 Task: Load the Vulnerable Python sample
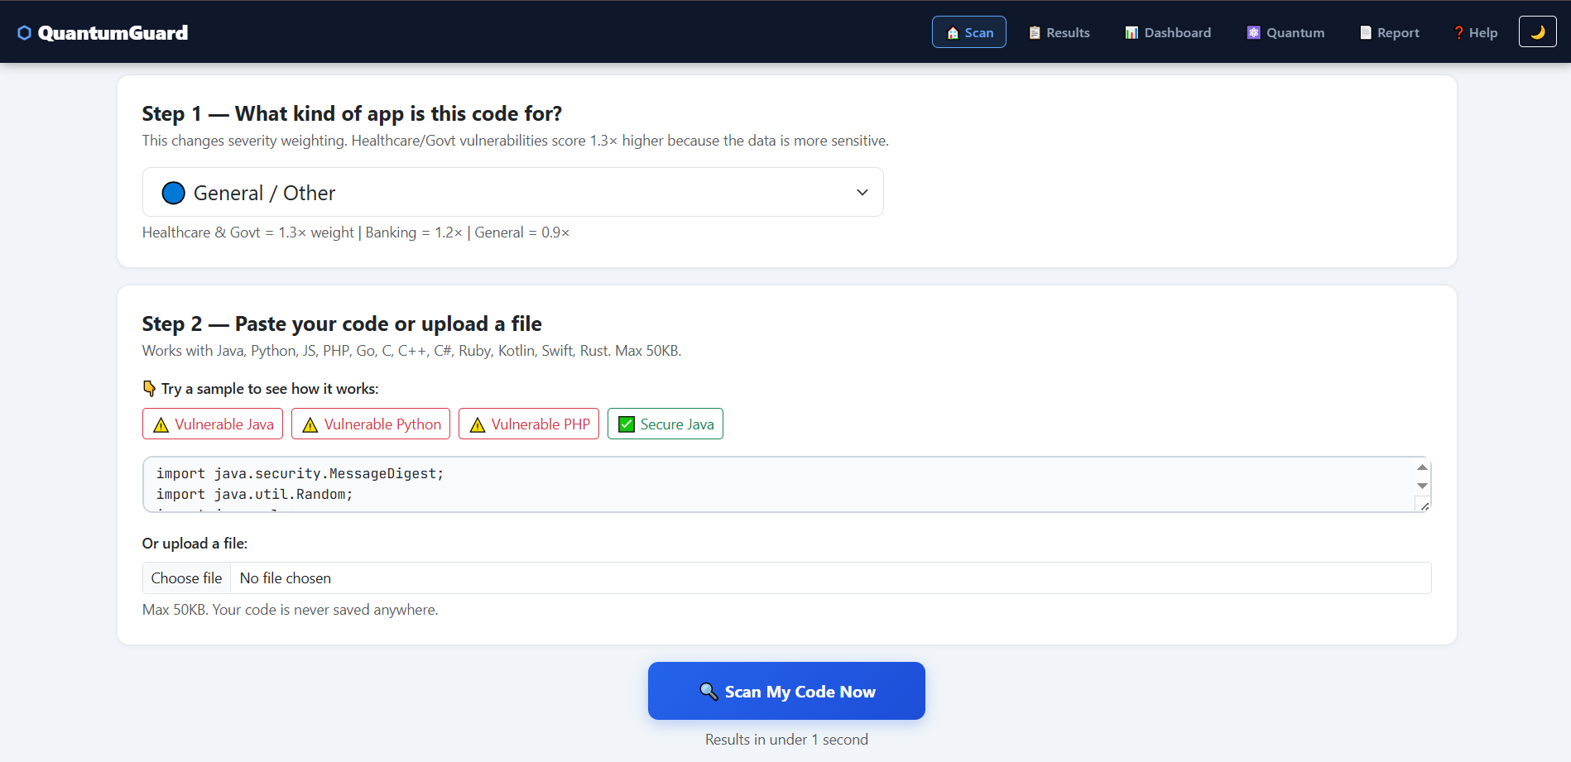pos(371,424)
